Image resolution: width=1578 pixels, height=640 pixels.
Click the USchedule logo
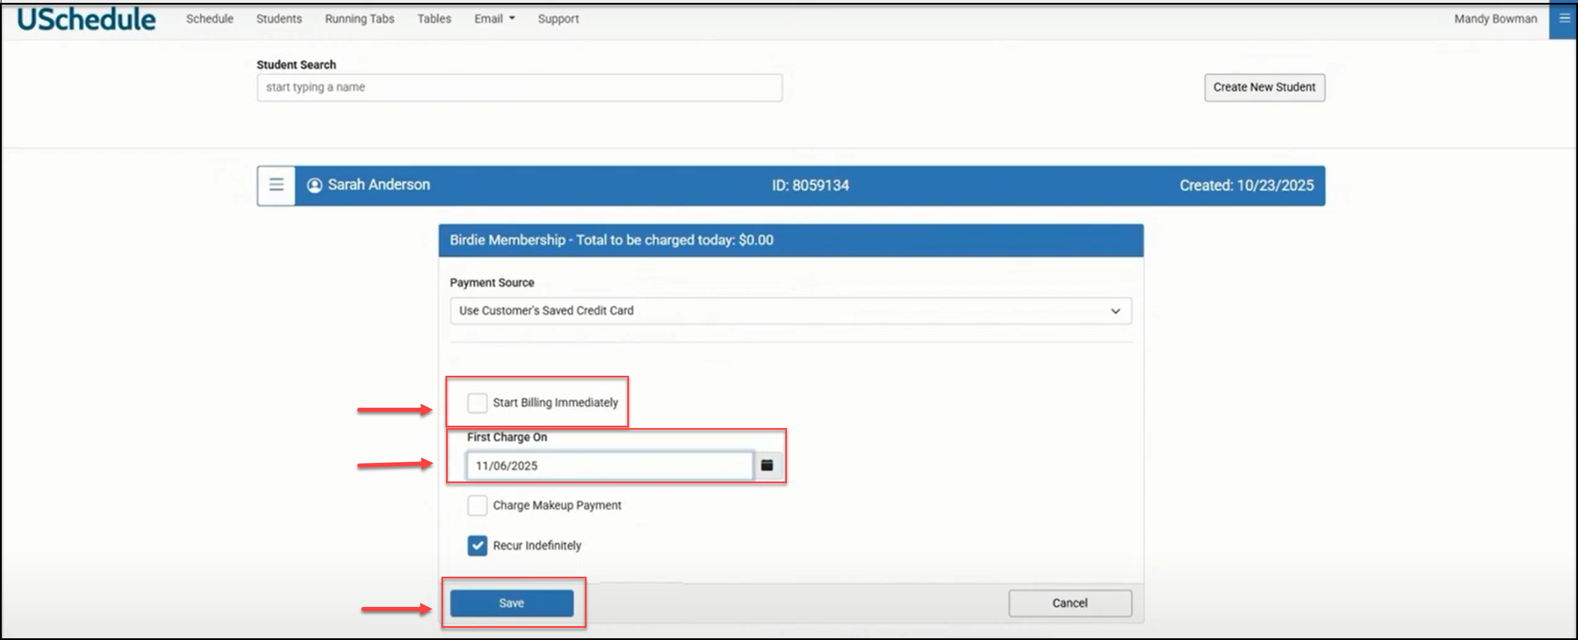click(x=87, y=19)
